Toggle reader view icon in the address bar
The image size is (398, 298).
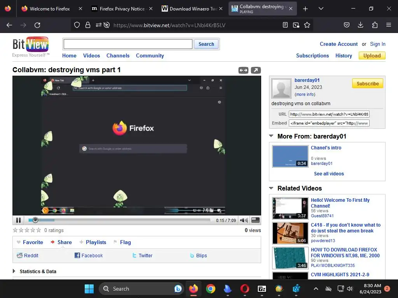click(285, 25)
